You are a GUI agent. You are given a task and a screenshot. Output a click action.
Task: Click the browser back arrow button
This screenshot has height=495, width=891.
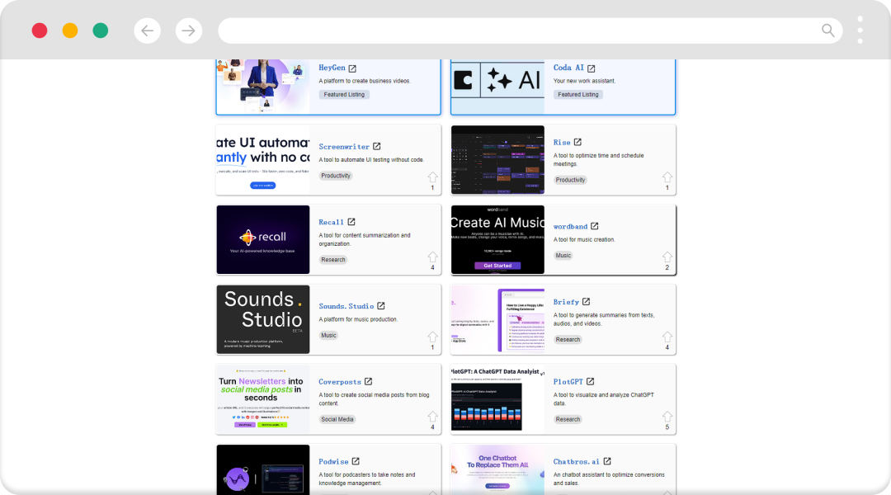[147, 31]
